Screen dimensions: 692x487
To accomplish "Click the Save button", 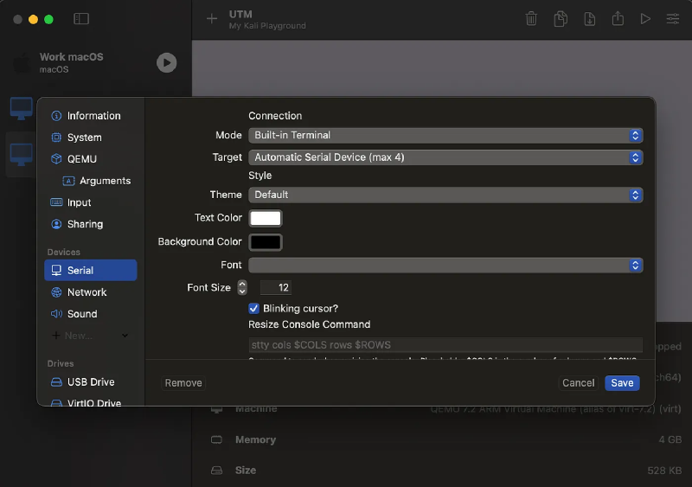I will pos(622,382).
